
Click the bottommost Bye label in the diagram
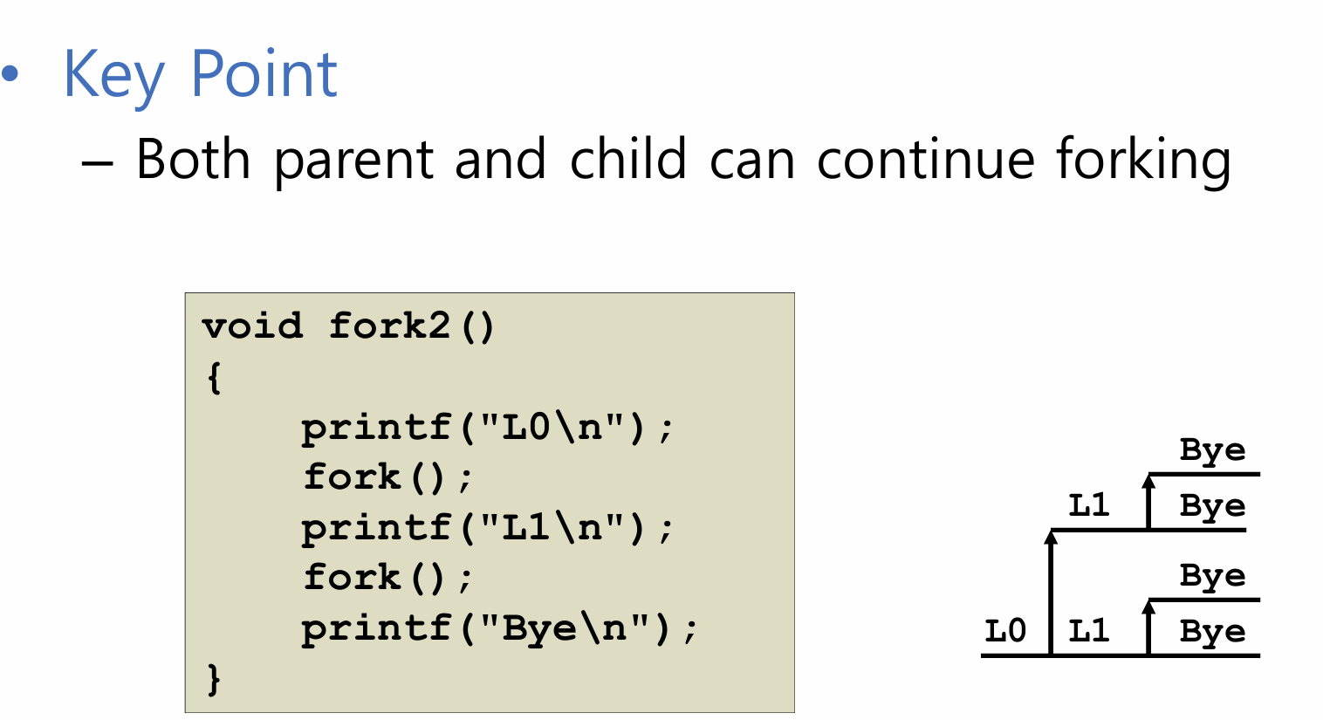click(x=1212, y=631)
